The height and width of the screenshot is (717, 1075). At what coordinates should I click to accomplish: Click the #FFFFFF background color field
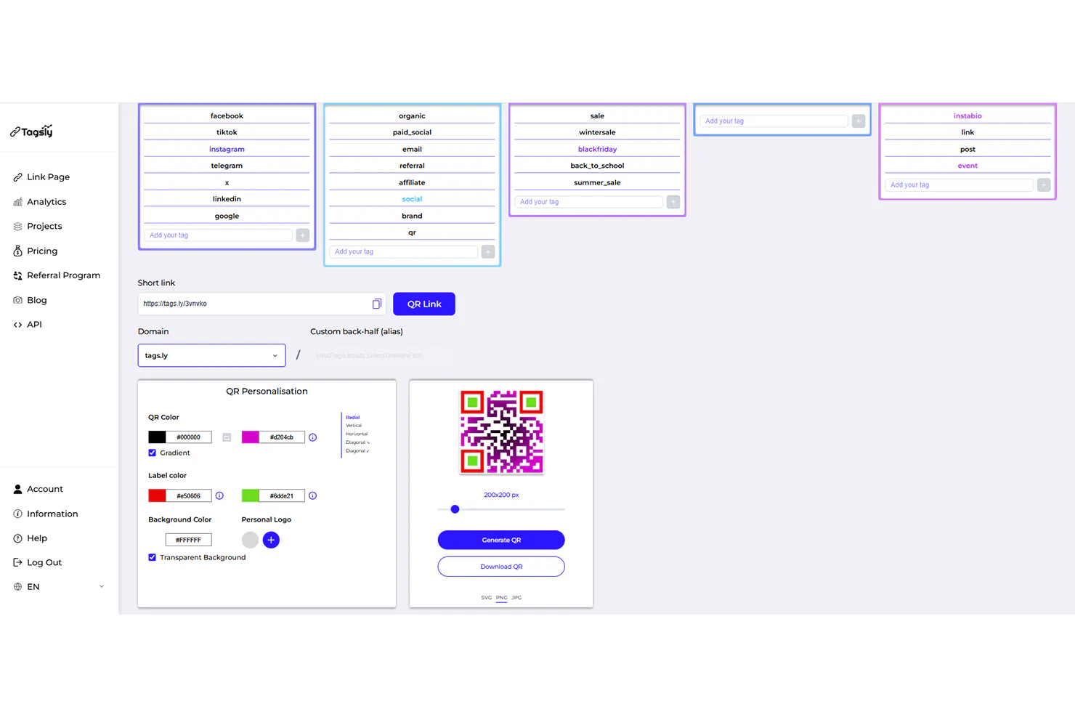click(x=189, y=540)
